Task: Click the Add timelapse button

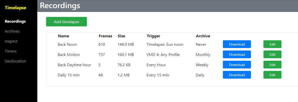Action: (x=66, y=22)
